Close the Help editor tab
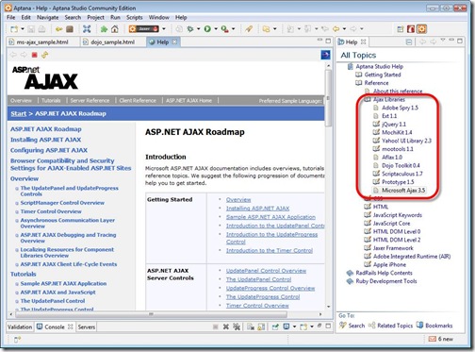Screen dimensions: 475x352 point(175,42)
